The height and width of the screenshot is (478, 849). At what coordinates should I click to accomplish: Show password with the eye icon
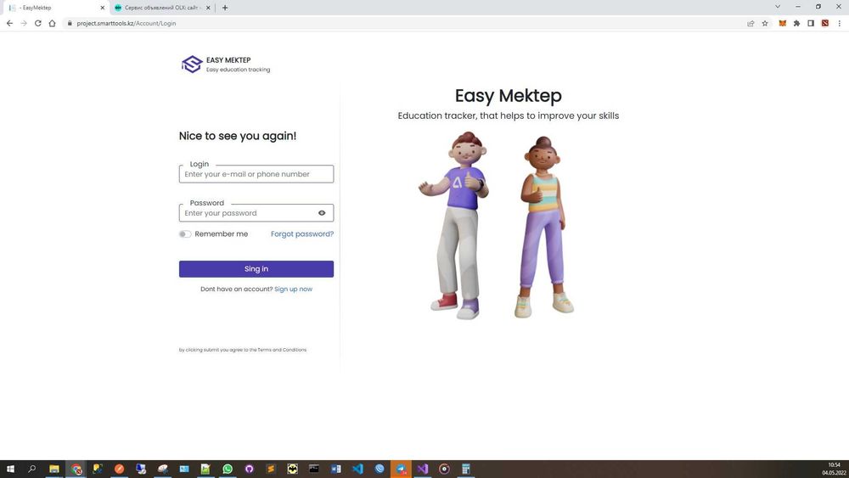(322, 213)
